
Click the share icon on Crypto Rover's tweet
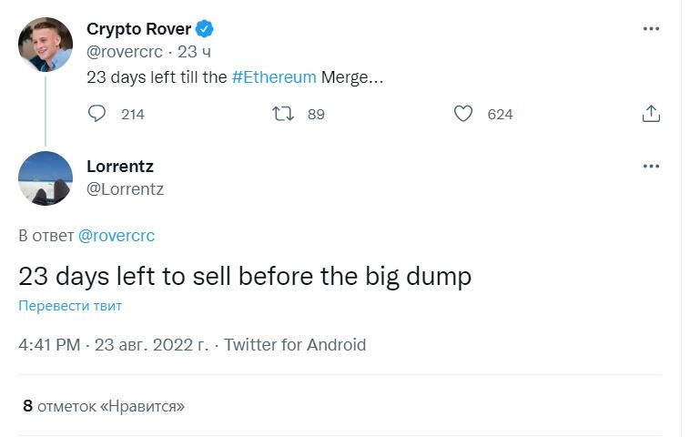point(651,114)
